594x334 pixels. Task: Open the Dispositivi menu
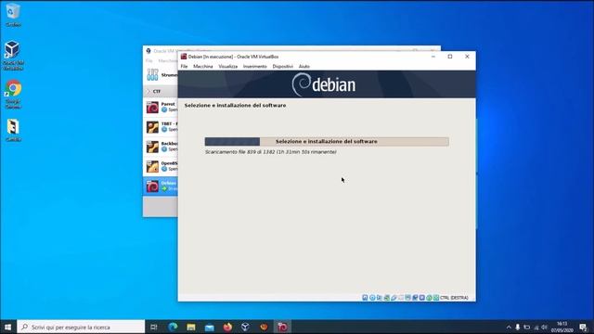click(x=282, y=66)
